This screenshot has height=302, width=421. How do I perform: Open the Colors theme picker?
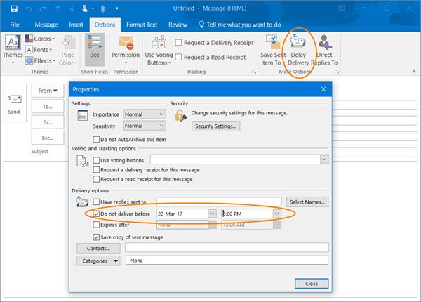(41, 39)
